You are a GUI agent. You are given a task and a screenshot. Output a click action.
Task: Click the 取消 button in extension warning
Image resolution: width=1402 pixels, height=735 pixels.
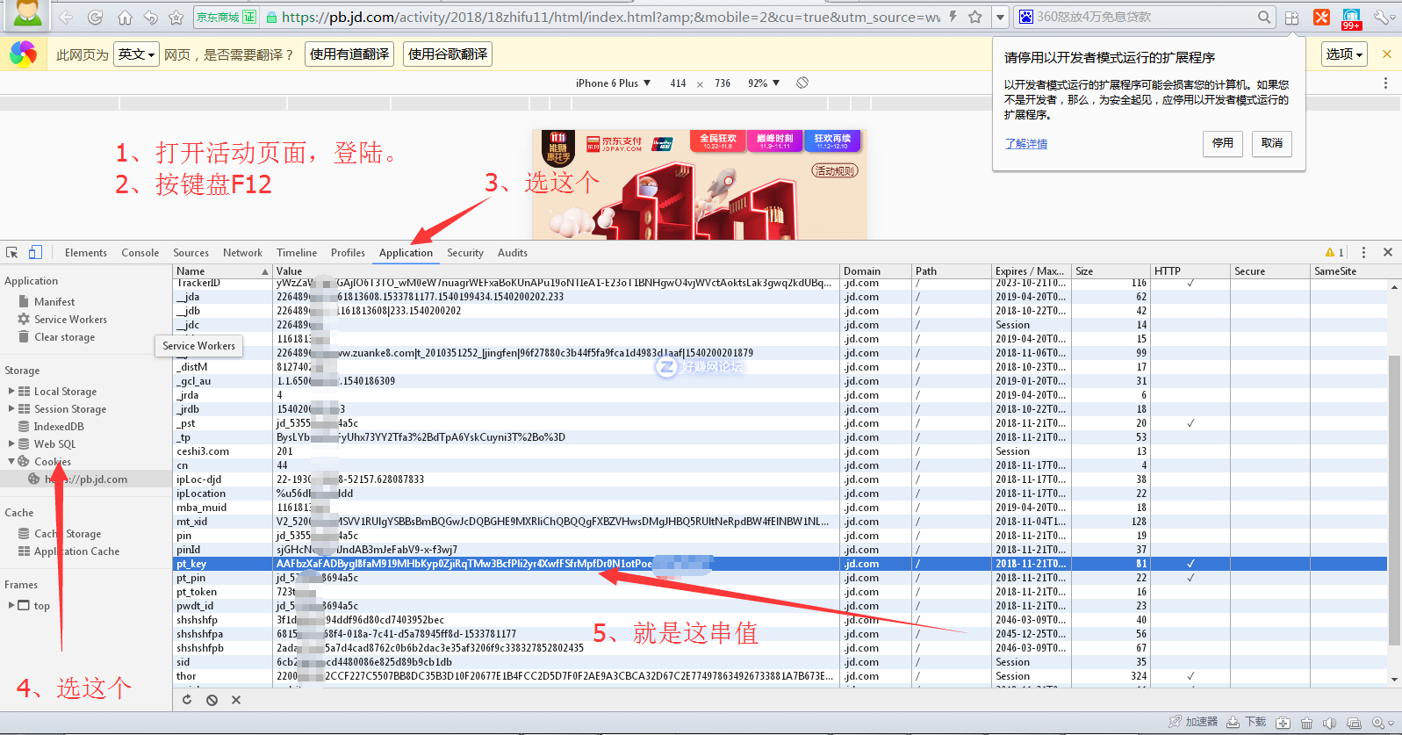[x=1272, y=143]
